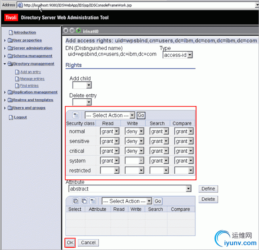
Task: Open the Type access-id dropdown
Action: point(177,55)
